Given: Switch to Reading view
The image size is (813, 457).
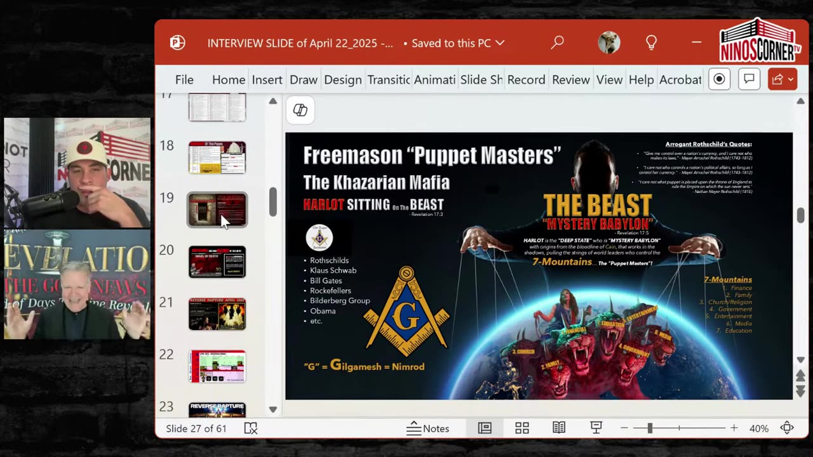Looking at the screenshot, I should 559,428.
